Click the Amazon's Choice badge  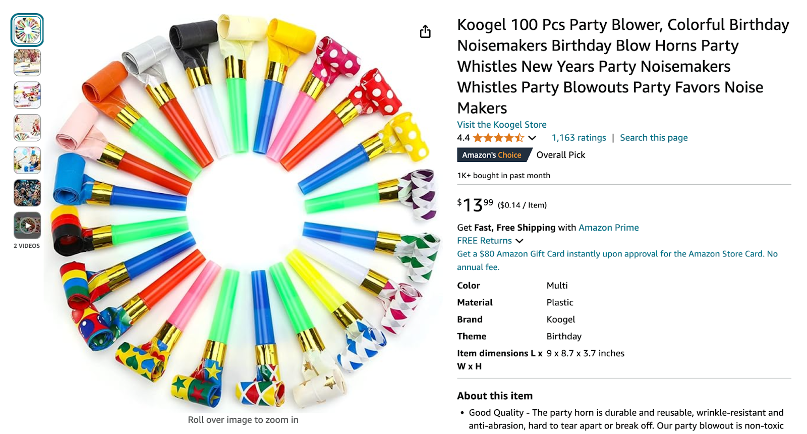[x=492, y=155]
